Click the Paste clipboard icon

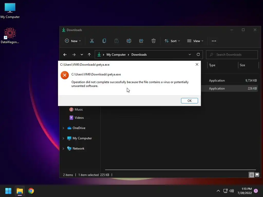click(x=116, y=41)
